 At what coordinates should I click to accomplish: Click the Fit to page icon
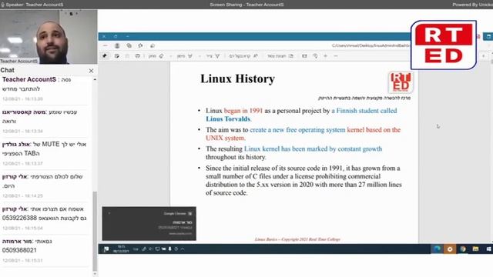304,56
